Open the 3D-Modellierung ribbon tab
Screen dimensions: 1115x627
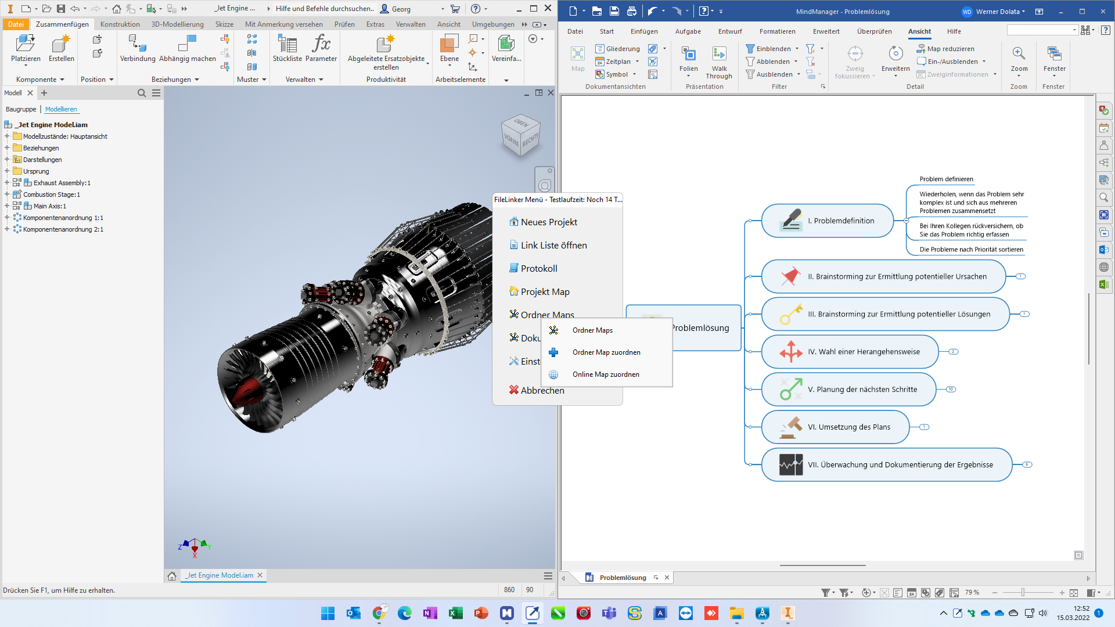177,24
